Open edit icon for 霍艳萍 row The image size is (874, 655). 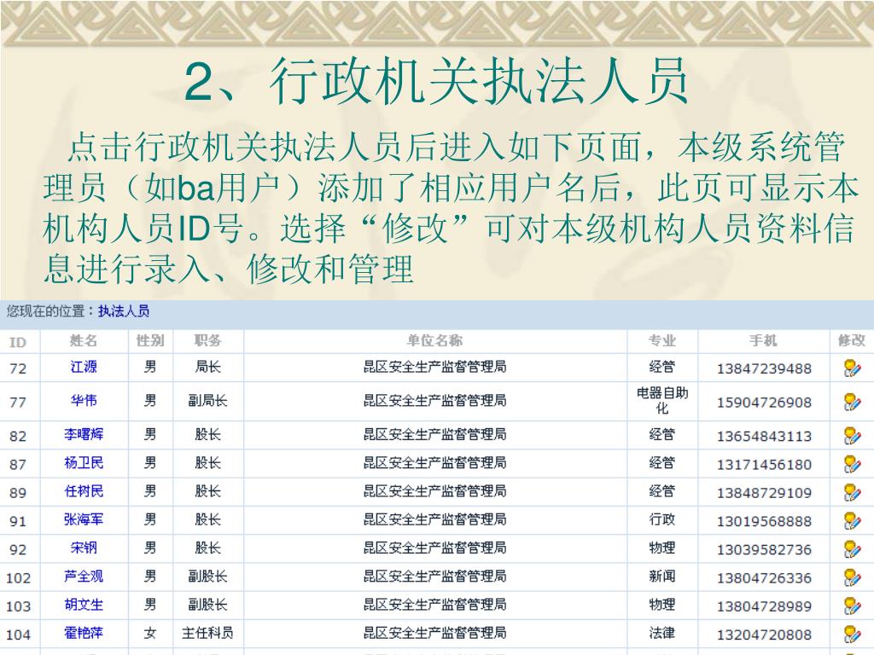coord(852,635)
